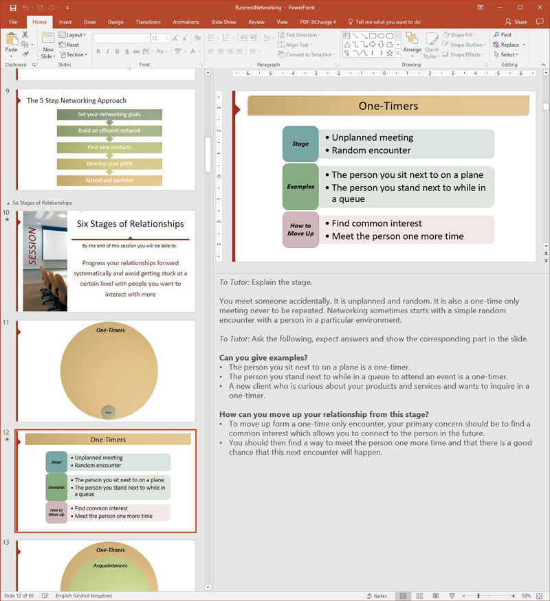The height and width of the screenshot is (601, 550).
Task: Click the Format Painter brush icon
Action: tap(25, 54)
